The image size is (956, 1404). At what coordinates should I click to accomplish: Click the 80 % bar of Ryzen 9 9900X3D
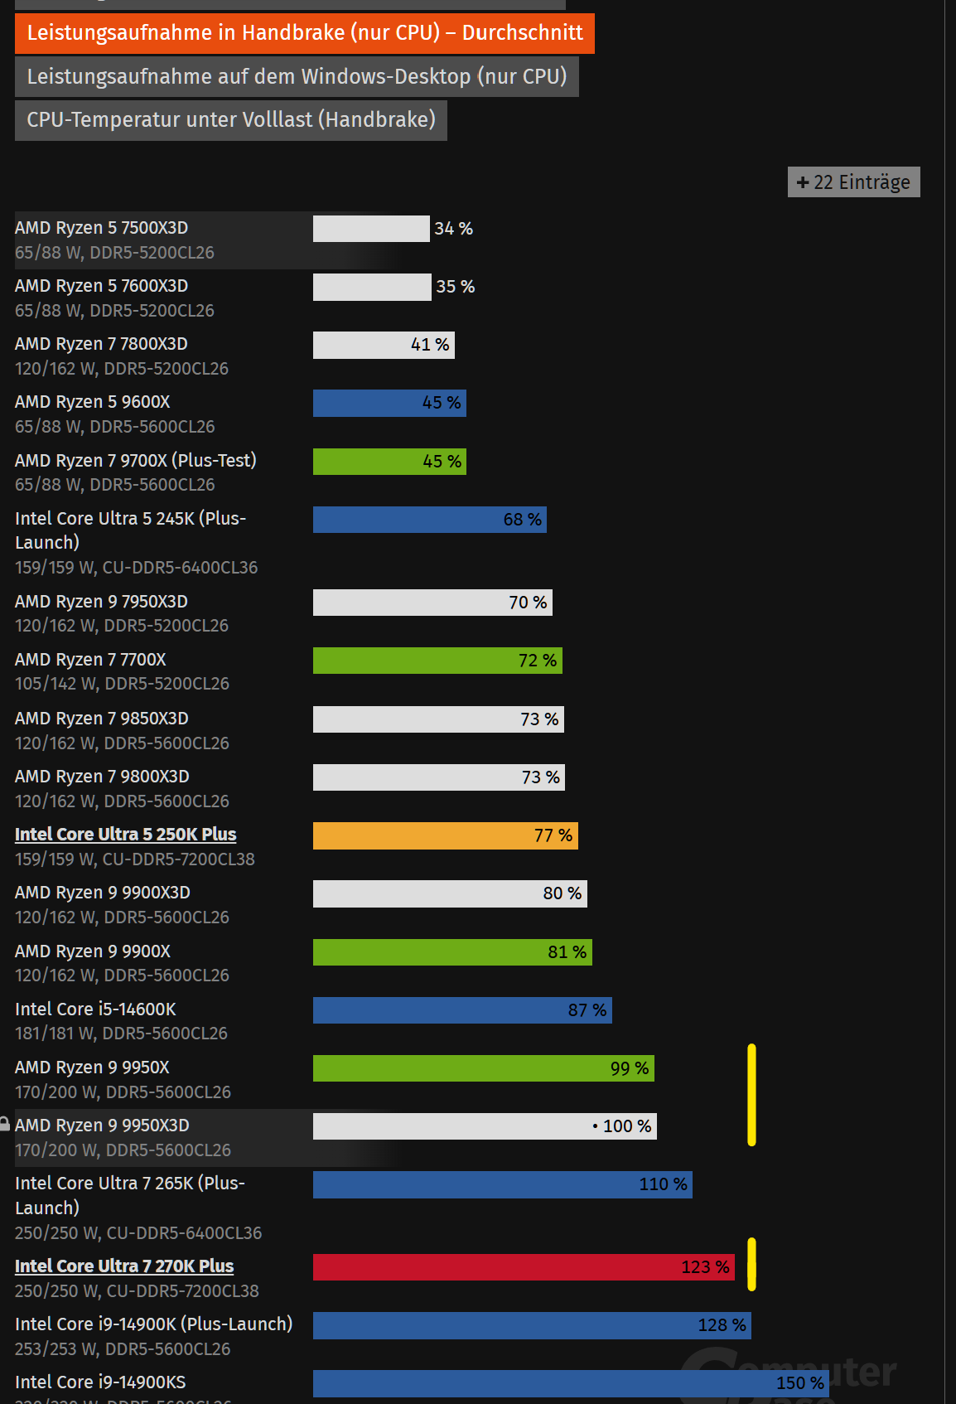[450, 893]
